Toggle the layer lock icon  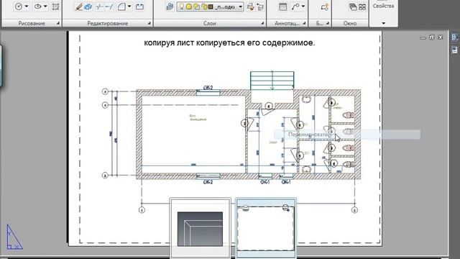pyautogui.click(x=205, y=6)
